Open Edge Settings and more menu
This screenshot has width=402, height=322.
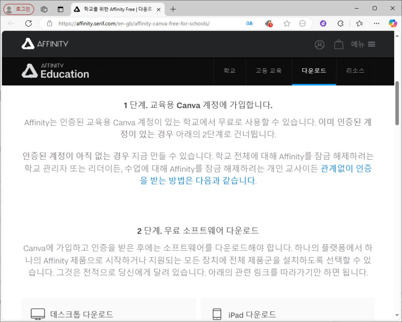click(376, 24)
